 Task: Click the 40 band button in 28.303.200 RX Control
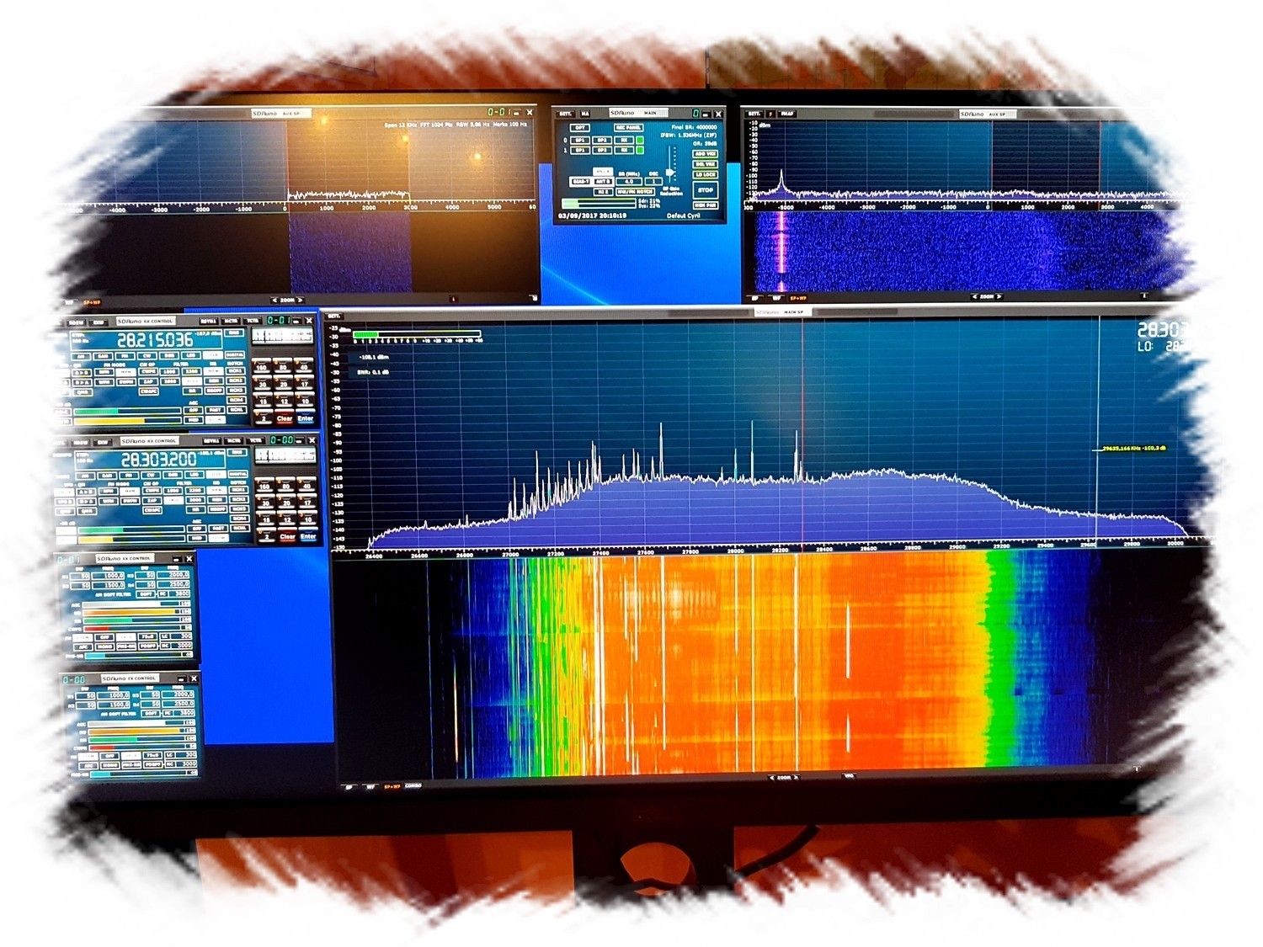coord(307,485)
